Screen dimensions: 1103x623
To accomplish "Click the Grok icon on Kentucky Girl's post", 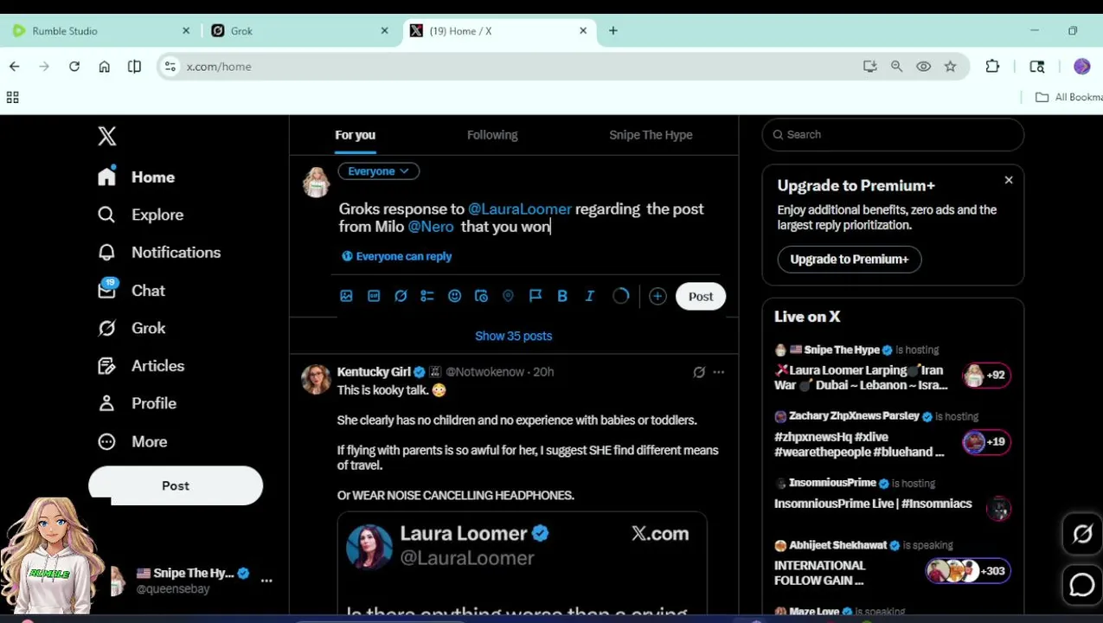I will point(699,372).
